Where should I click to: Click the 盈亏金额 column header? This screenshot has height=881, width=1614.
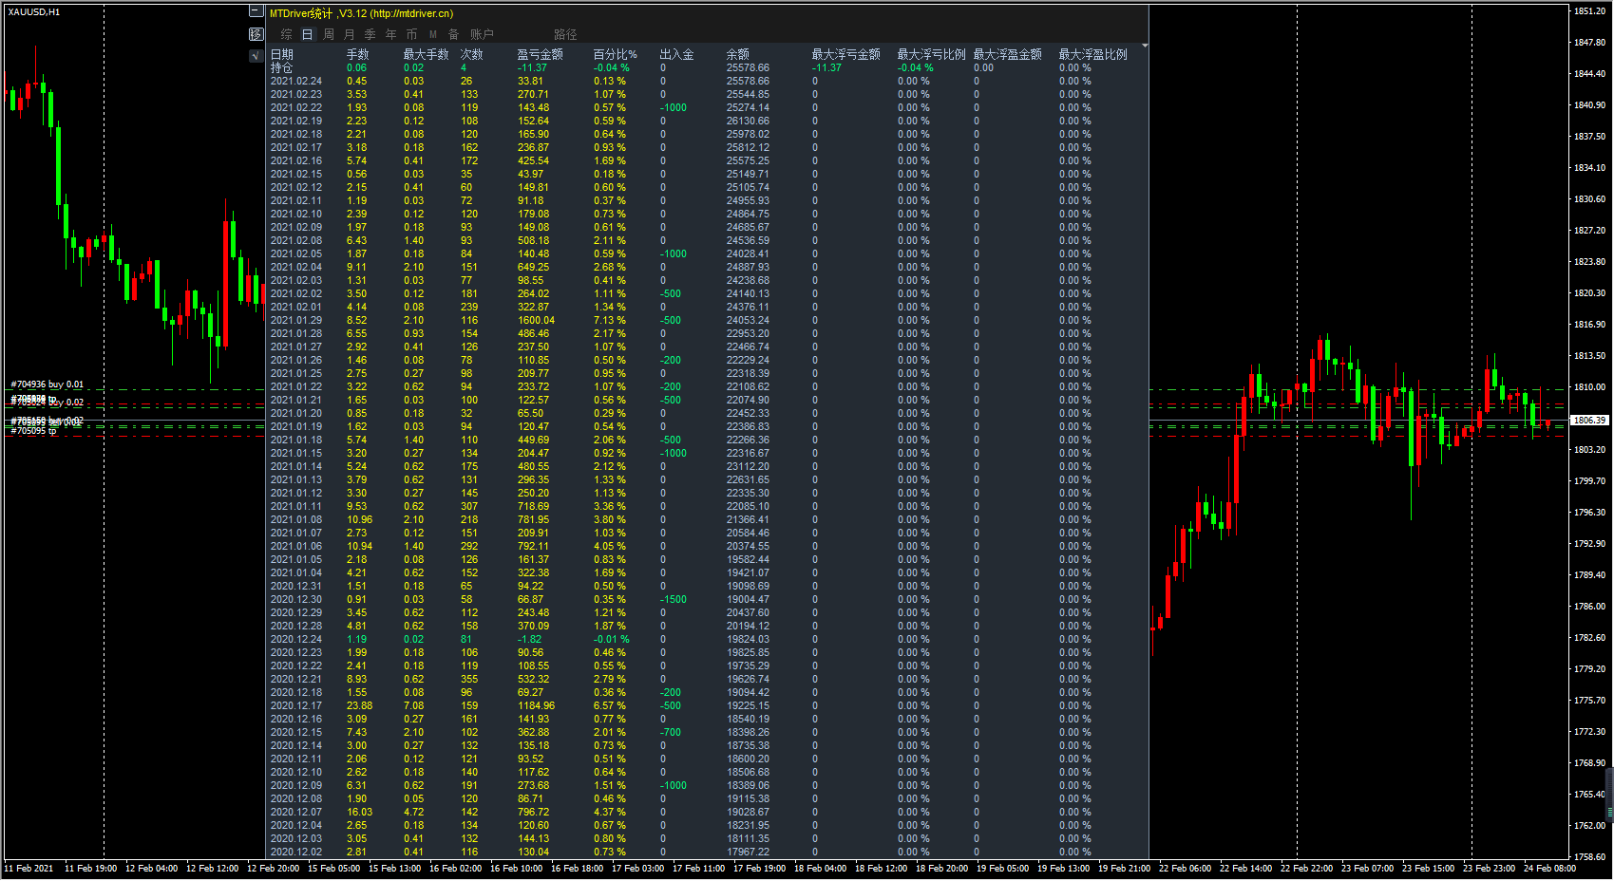point(540,55)
